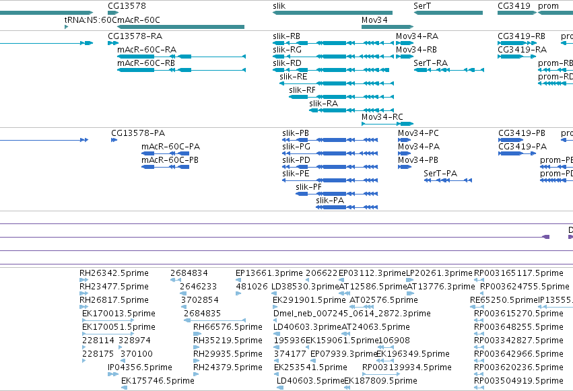Image resolution: width=573 pixels, height=391 pixels.
Task: Select the tRNA:N5:60C small arrow glyph
Action: pyautogui.click(x=66, y=27)
